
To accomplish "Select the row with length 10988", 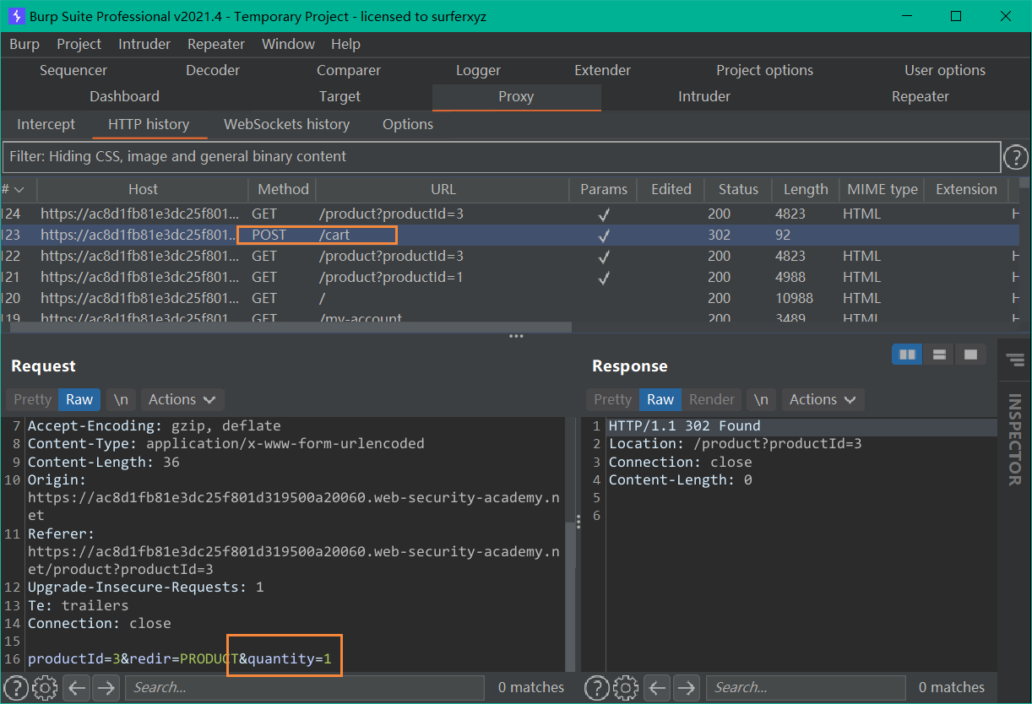I will pyautogui.click(x=509, y=298).
